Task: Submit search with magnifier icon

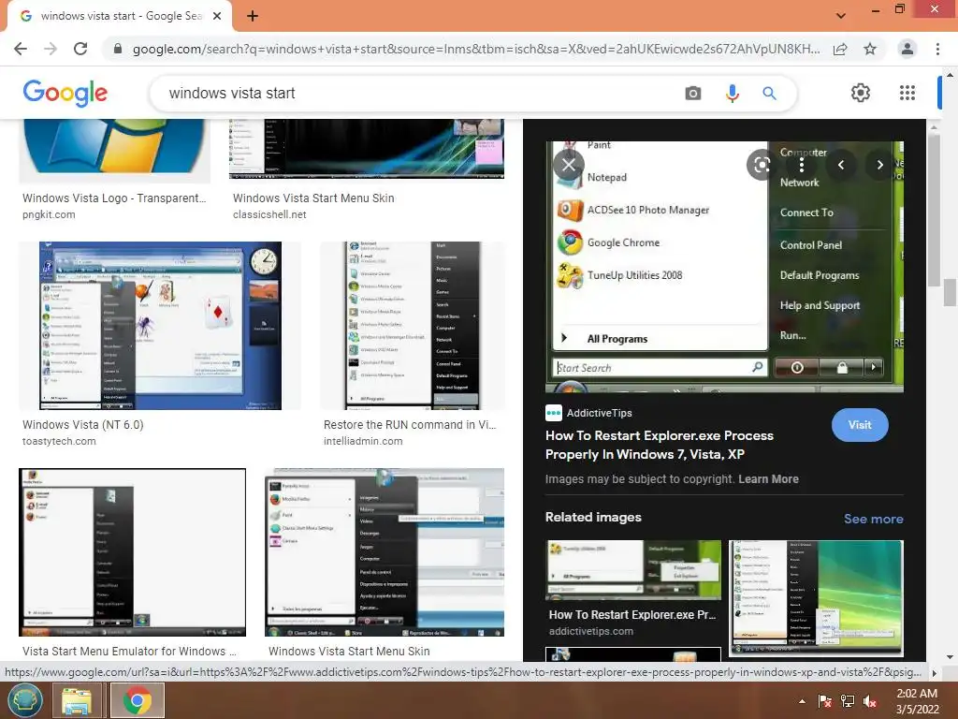Action: tap(769, 93)
